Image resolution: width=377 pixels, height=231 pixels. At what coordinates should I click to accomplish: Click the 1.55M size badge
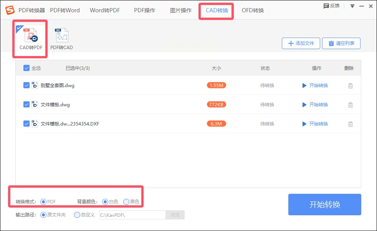pyautogui.click(x=217, y=85)
